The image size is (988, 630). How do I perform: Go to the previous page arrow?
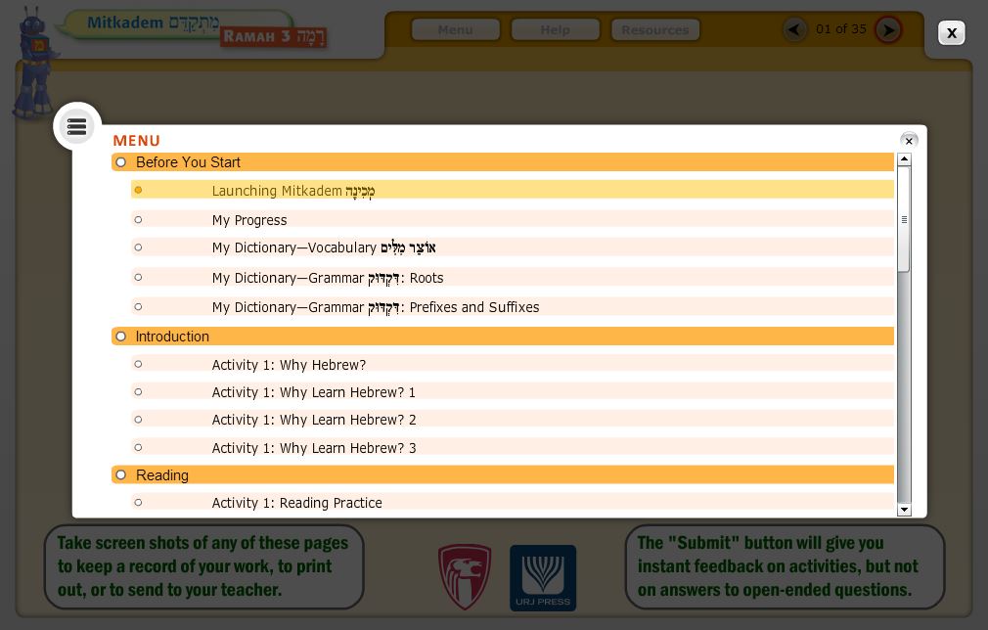pyautogui.click(x=794, y=29)
